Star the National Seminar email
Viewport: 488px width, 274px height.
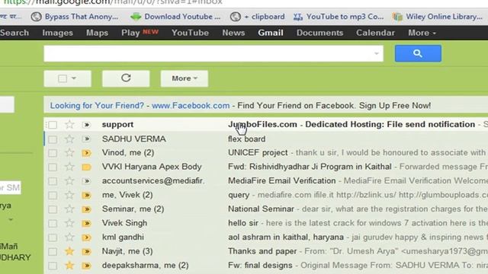tap(69, 209)
